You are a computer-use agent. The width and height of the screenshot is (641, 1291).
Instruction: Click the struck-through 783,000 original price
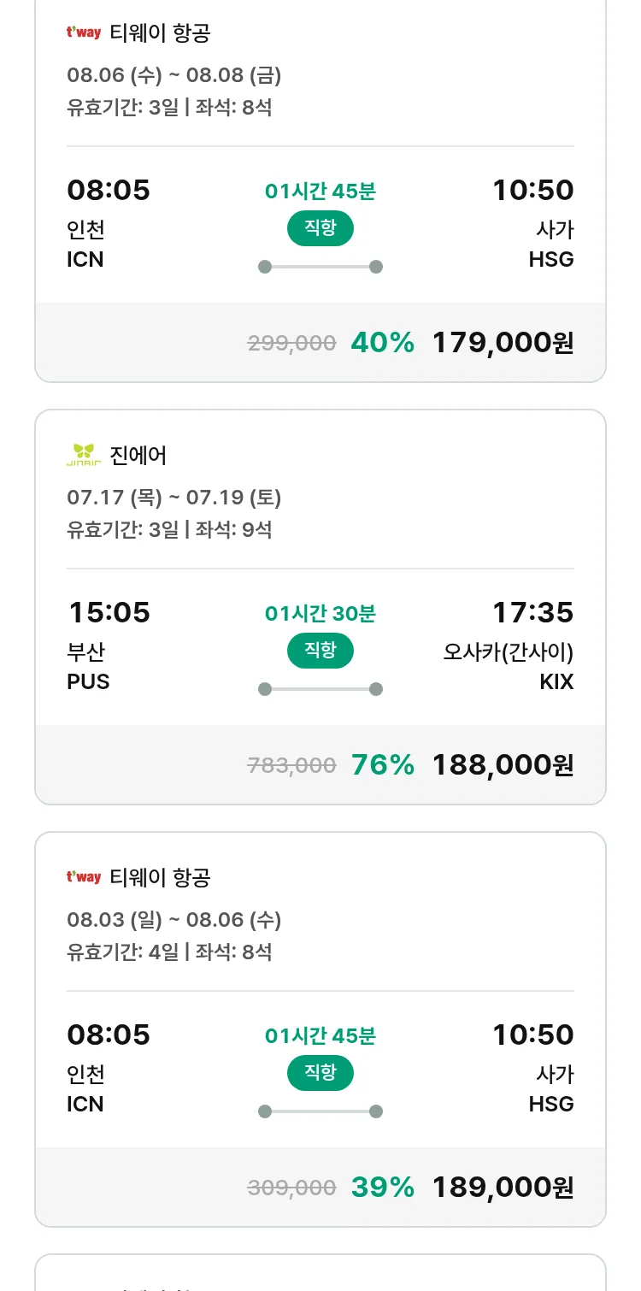[x=291, y=766]
